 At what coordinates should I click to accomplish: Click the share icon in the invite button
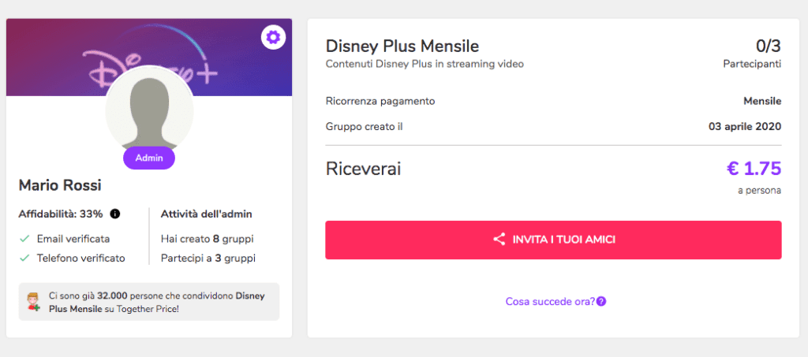pos(499,240)
